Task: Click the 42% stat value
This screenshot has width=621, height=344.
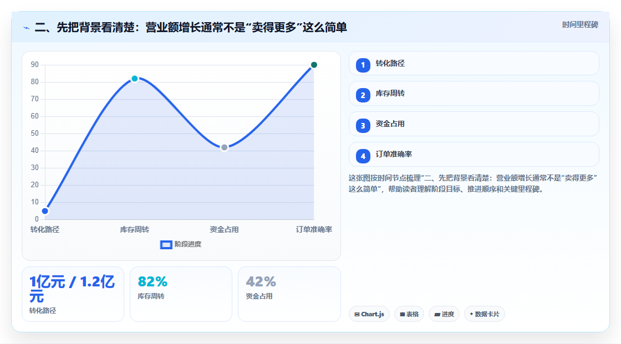Action: [x=261, y=281]
